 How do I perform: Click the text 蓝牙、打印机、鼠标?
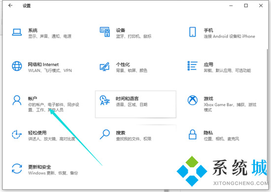coord(134,36)
